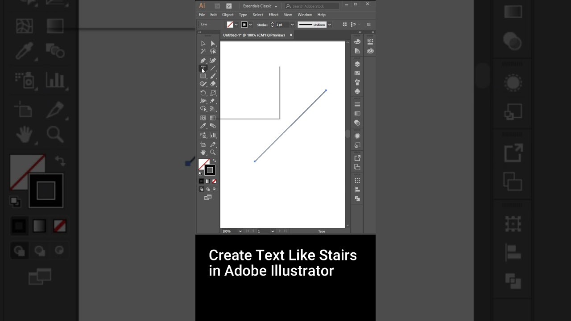The width and height of the screenshot is (571, 321).
Task: Select the Eyedropper tool
Action: coord(203,126)
